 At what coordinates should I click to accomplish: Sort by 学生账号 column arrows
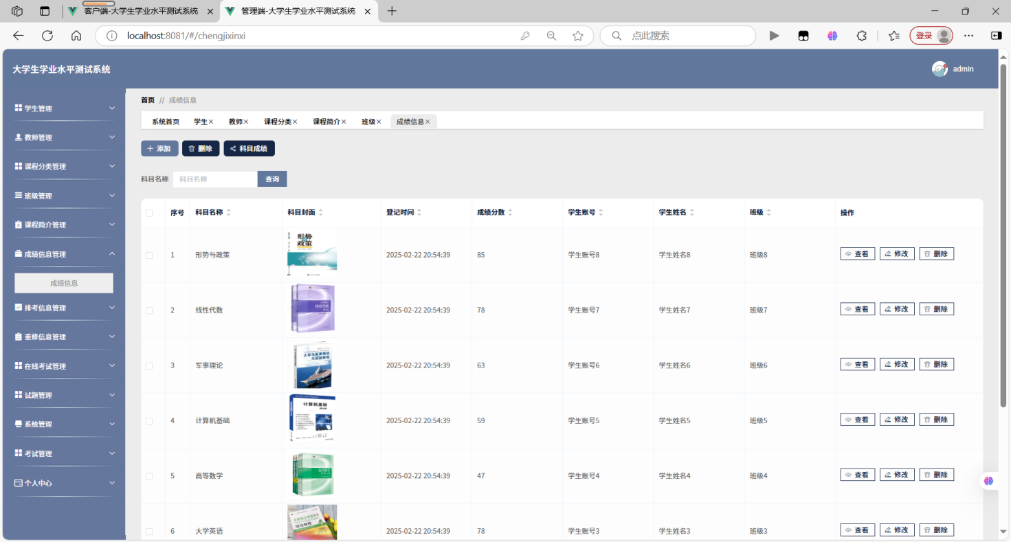(x=601, y=213)
